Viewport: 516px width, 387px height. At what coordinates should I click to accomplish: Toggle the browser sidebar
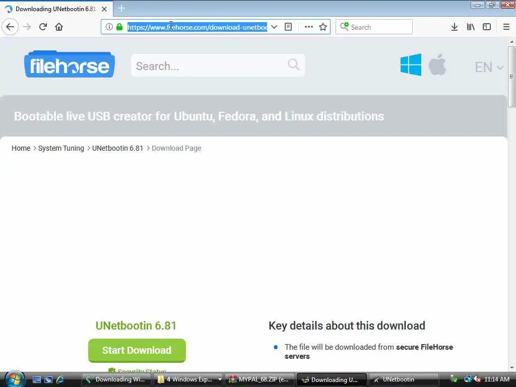pos(487,27)
